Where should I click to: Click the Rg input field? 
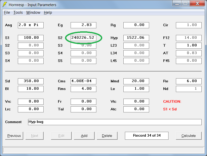coord(136,25)
